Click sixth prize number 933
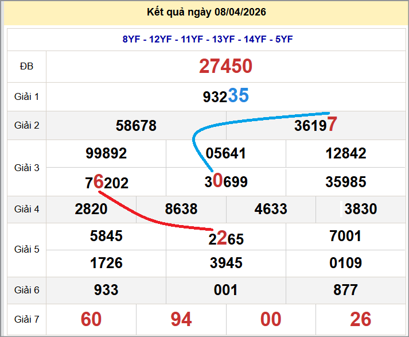Viewport: 409px width, 337px height. 106,290
